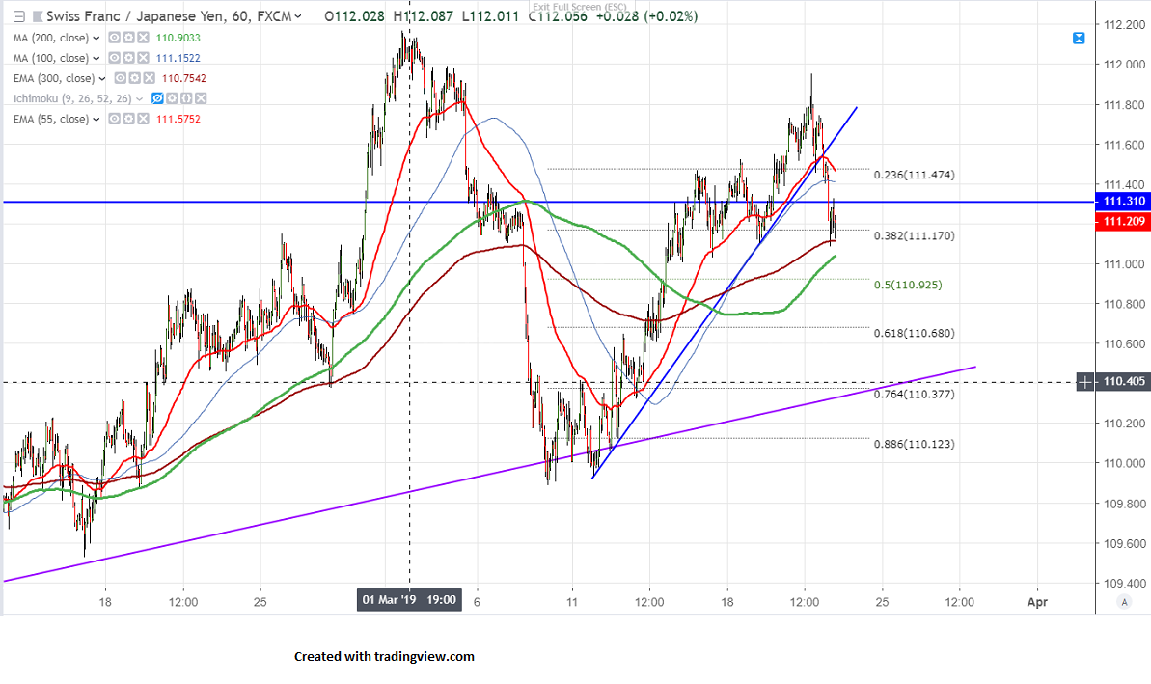Collapse the indicator legend with the minus box
Screen dimensions: 1151x684
pyautogui.click(x=19, y=16)
